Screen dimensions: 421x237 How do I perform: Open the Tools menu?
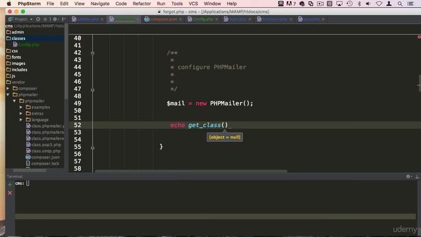177,4
